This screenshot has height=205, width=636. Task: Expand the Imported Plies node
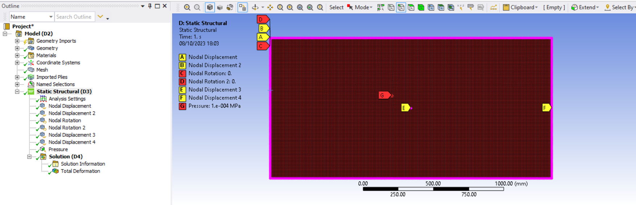pos(17,77)
